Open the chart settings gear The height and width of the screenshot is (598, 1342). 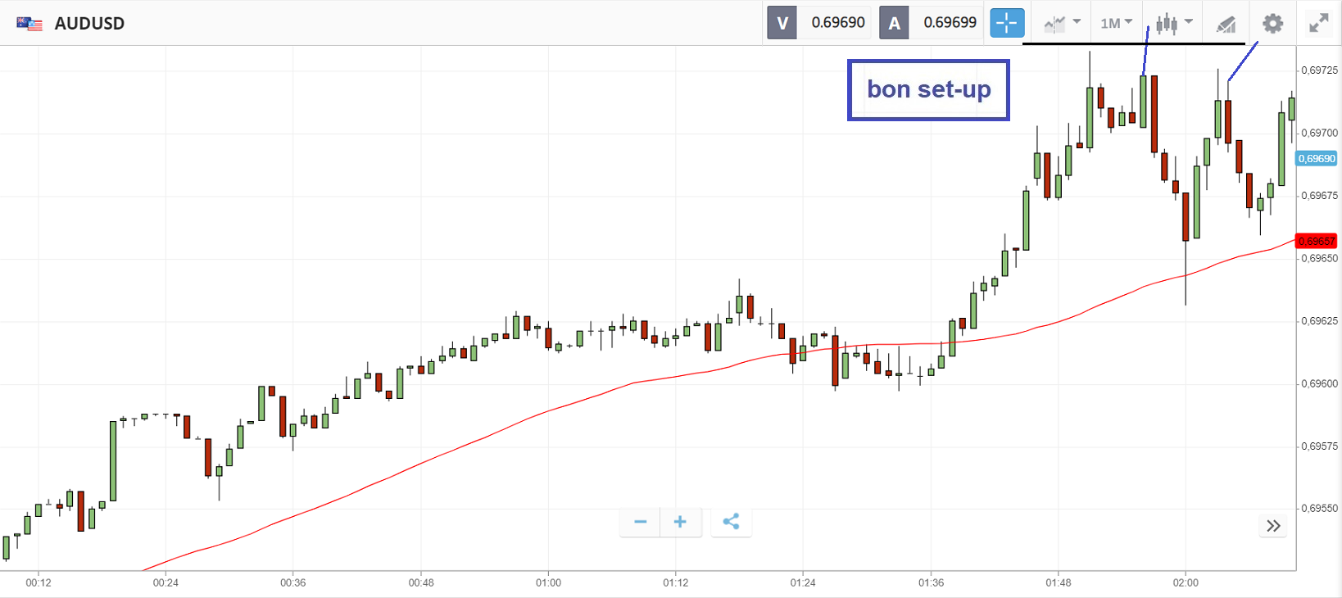point(1272,23)
